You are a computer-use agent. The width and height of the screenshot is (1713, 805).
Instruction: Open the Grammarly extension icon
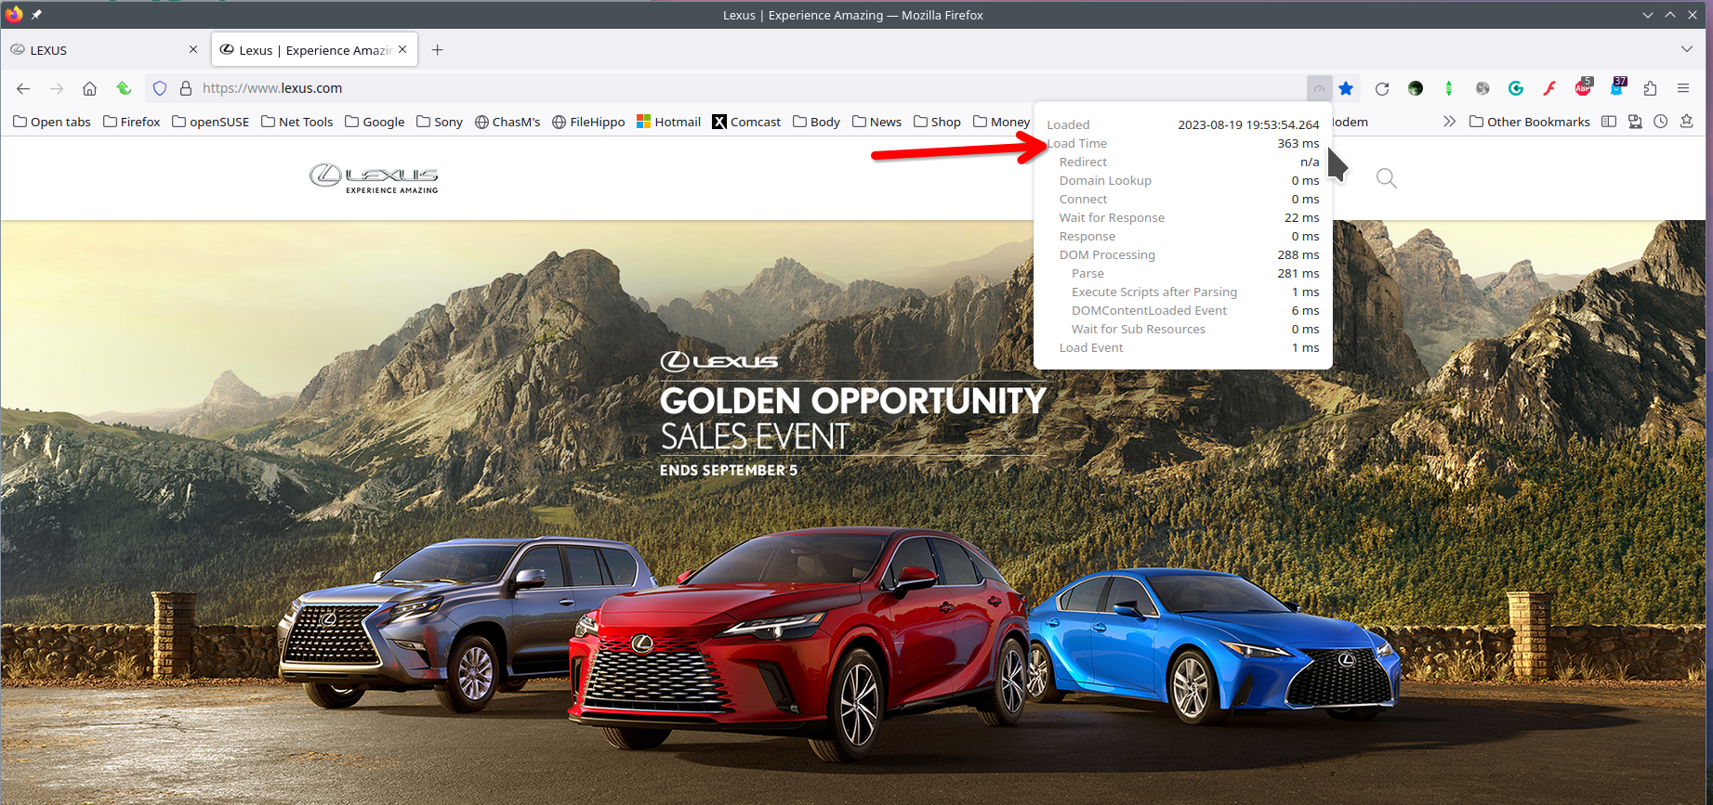point(1516,88)
